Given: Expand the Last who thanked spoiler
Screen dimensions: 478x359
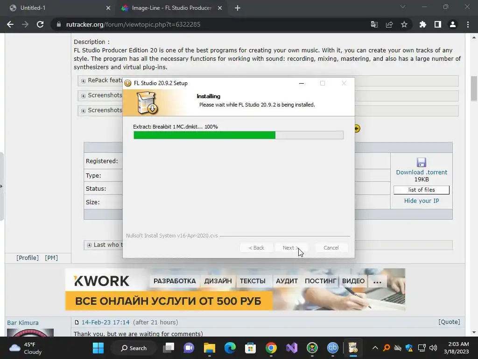Looking at the screenshot, I should click(89, 245).
